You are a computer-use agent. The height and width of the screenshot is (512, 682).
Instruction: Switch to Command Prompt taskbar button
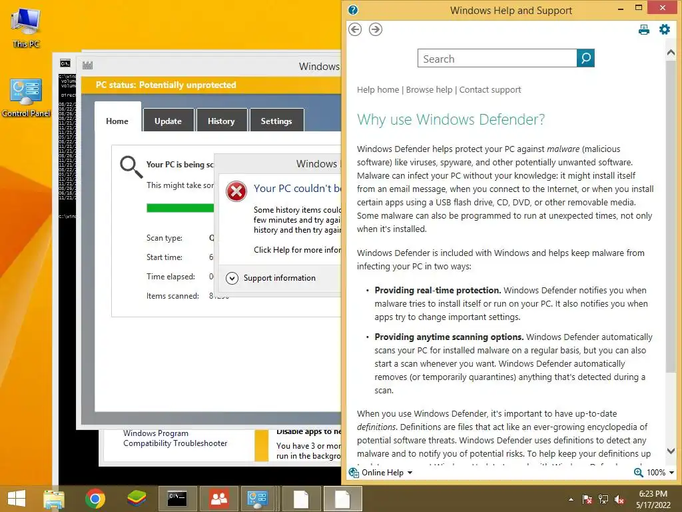click(x=177, y=499)
